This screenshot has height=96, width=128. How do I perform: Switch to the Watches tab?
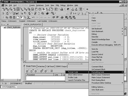coord(41,67)
